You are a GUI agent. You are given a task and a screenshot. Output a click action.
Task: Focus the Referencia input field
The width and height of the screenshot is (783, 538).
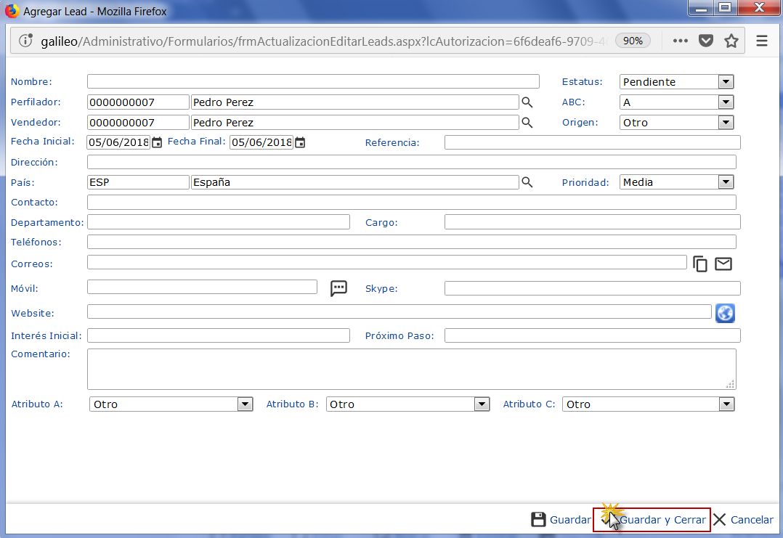pyautogui.click(x=592, y=142)
